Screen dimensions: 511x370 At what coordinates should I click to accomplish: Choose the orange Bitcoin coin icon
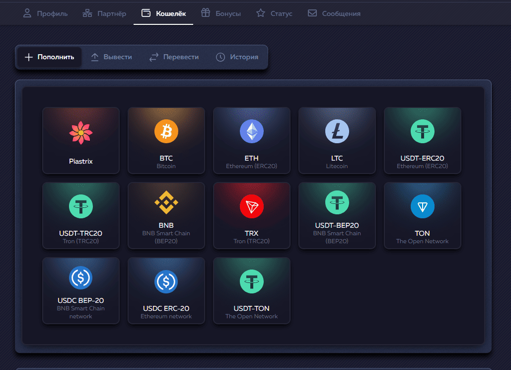pyautogui.click(x=166, y=131)
